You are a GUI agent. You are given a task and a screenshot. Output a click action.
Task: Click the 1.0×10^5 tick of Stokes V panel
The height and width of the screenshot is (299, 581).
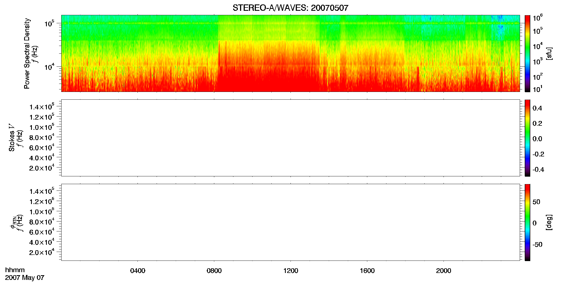[42, 127]
